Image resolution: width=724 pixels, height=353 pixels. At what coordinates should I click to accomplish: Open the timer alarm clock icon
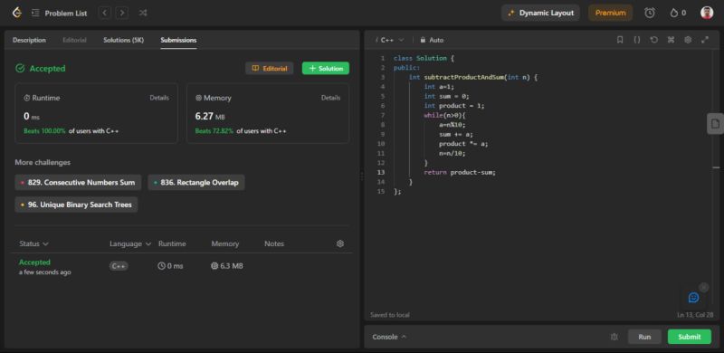[649, 13]
